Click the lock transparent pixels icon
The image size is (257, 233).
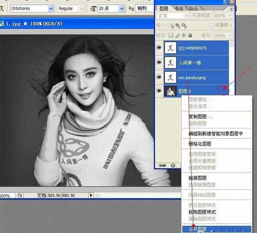pos(171,35)
